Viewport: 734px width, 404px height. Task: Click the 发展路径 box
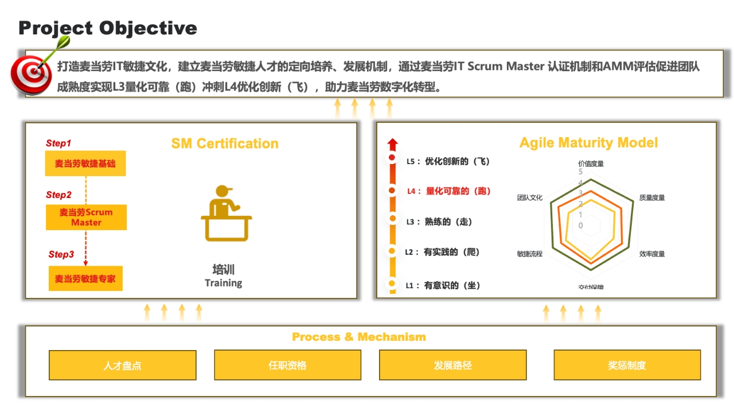pyautogui.click(x=452, y=365)
